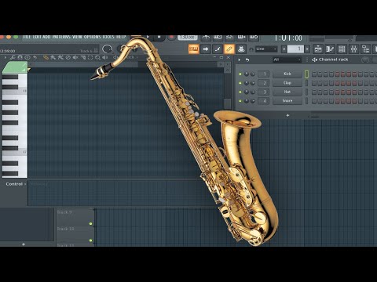Screen dimensions: 377x282
Task: Click the arrow left of pattern number
Action: (284, 49)
